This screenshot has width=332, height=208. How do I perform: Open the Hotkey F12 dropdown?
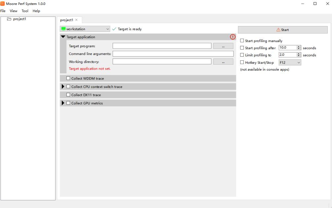click(290, 62)
